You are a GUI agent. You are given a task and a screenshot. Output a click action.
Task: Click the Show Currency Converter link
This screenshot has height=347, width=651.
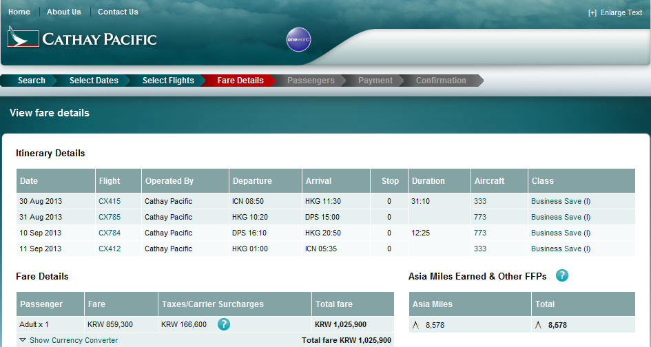pyautogui.click(x=74, y=340)
